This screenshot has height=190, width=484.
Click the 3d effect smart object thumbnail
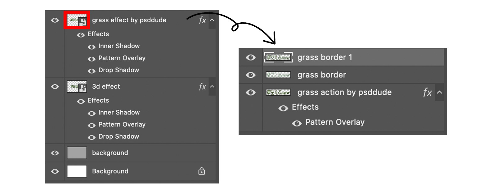(x=77, y=87)
